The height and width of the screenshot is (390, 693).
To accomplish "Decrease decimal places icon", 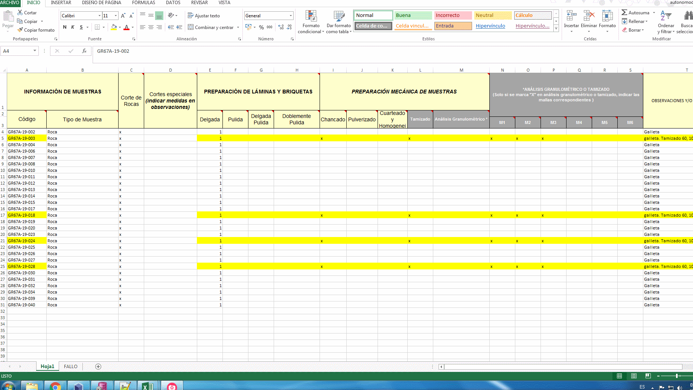I will tap(289, 27).
